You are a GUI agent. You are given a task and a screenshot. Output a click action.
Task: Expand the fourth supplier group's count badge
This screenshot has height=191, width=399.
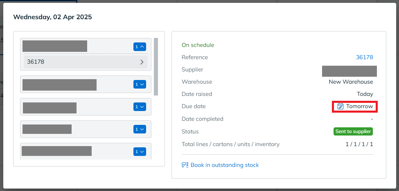tap(140, 129)
